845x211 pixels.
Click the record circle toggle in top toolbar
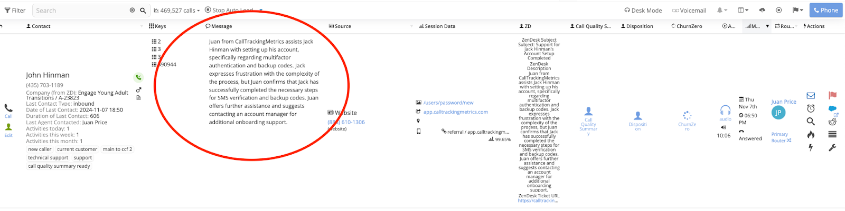779,10
